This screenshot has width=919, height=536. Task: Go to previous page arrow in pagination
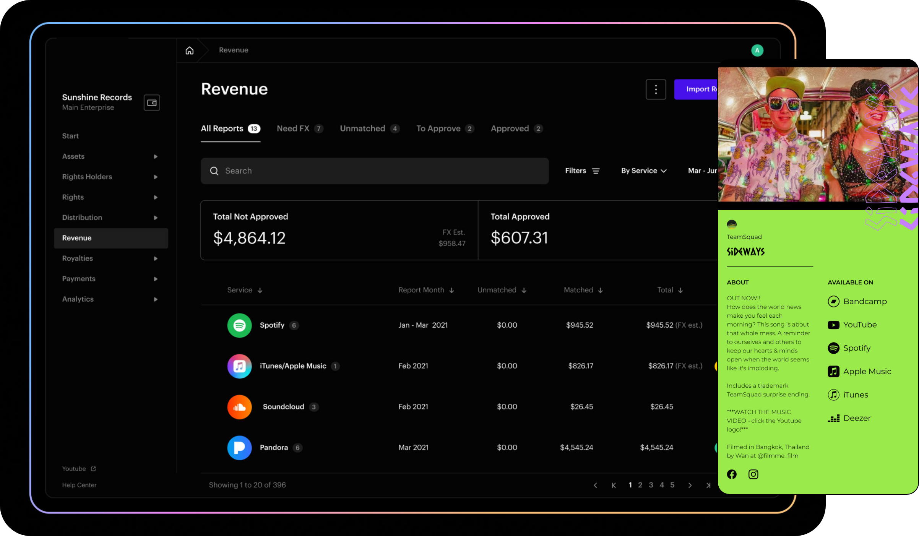[x=595, y=485]
